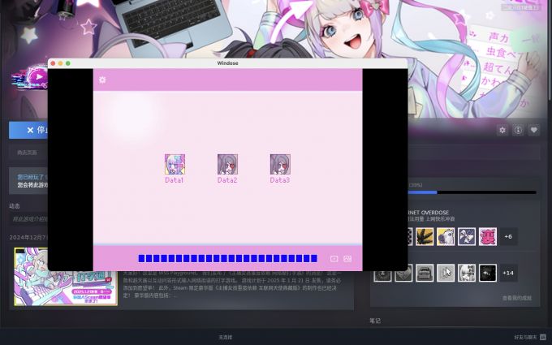Click the blue segmented loading bar
This screenshot has height=345, width=552.
tap(228, 259)
